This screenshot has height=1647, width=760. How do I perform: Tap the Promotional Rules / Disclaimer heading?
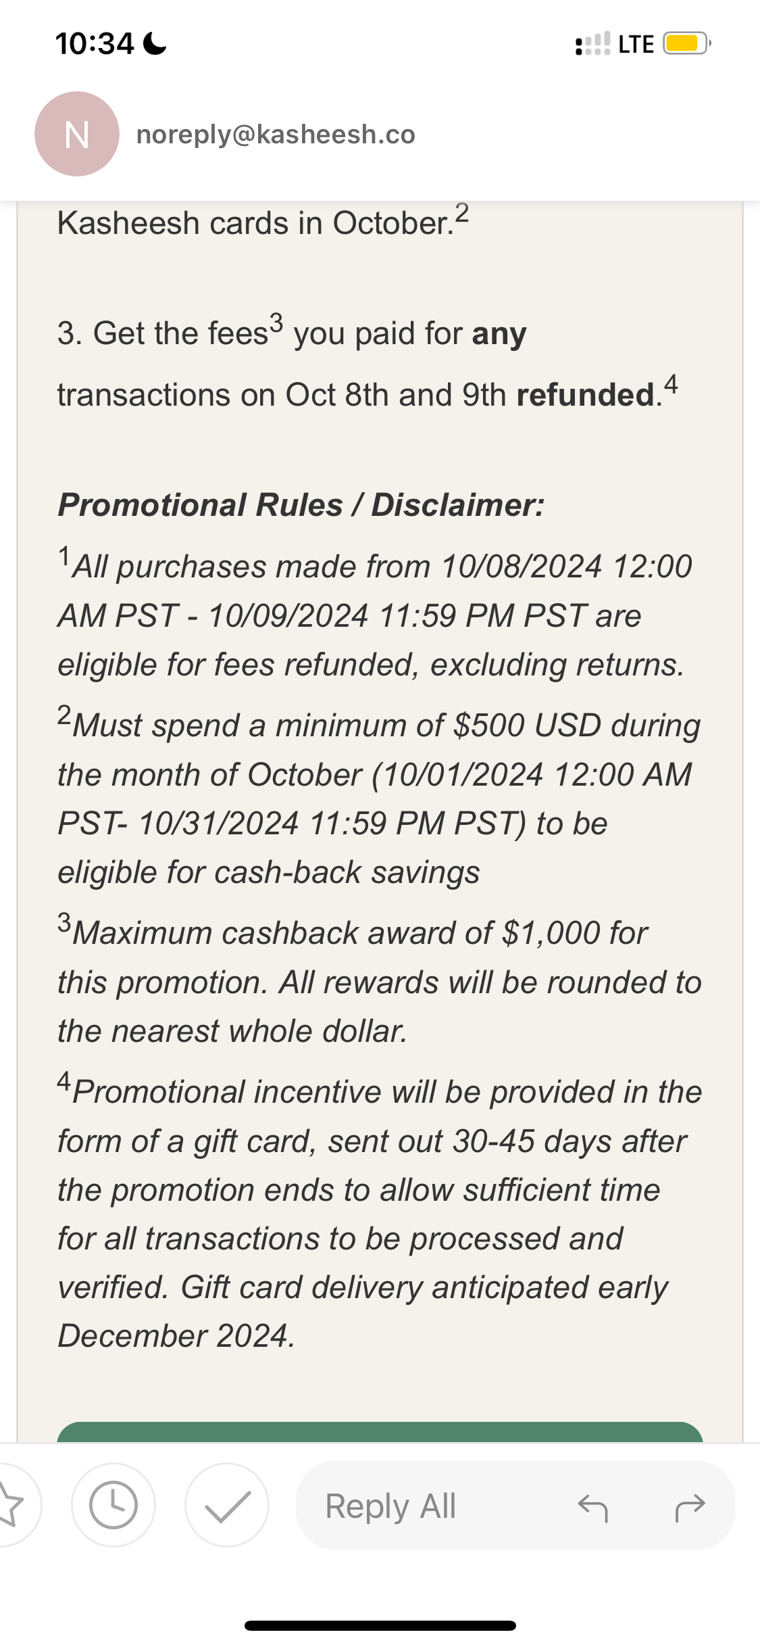[301, 505]
